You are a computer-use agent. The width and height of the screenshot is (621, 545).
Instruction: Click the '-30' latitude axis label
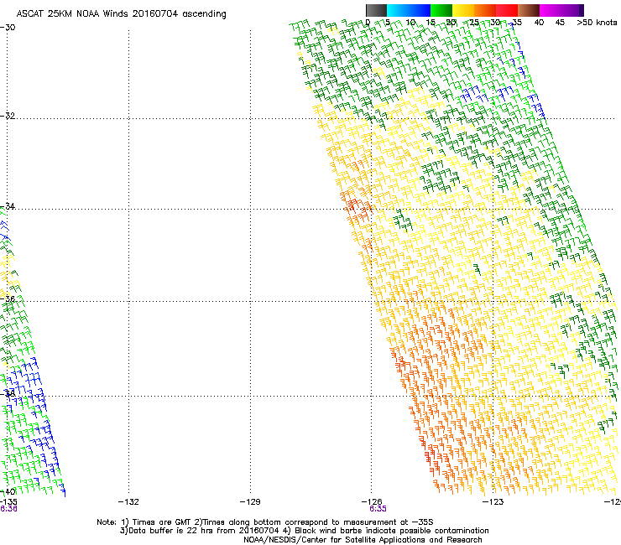8,28
